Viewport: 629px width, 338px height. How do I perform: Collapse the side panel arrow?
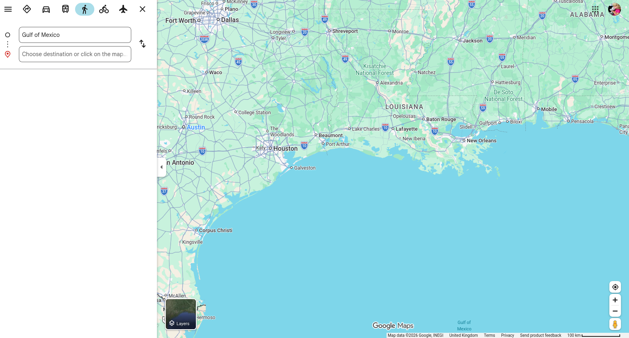[x=161, y=167]
